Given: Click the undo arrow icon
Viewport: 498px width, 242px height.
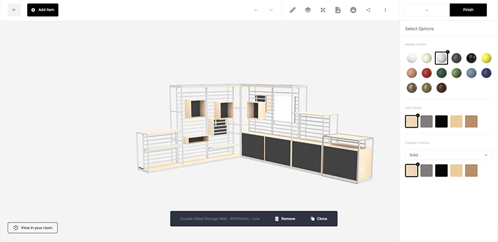Looking at the screenshot, I should pyautogui.click(x=256, y=10).
